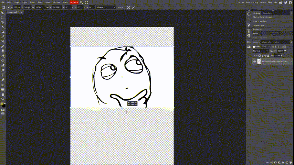The height and width of the screenshot is (165, 294).
Task: Confirm the transform with the checkmark icon
Action: (133, 7)
